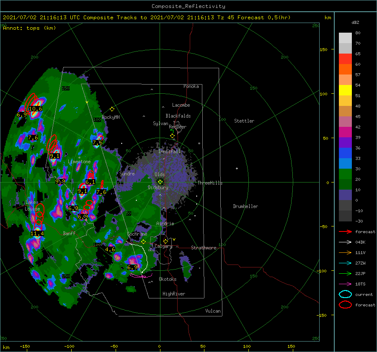Viewport: 377px width, 352px height.
Task: Click the magenta 18TS track near Okotoks
Action: pos(141,275)
